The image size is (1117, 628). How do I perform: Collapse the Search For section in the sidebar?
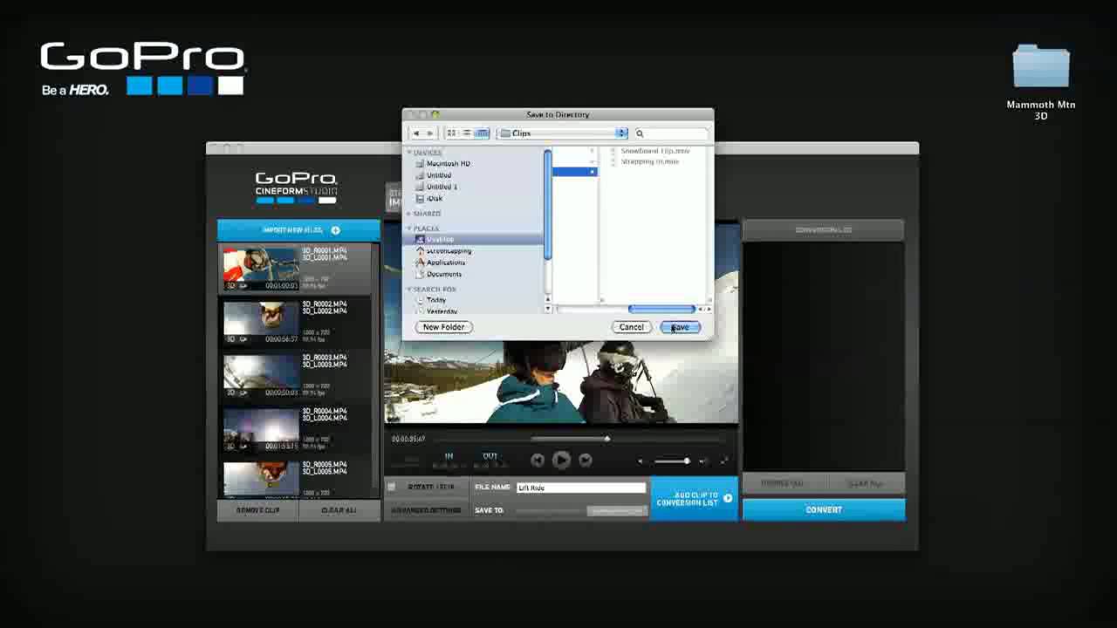[409, 289]
